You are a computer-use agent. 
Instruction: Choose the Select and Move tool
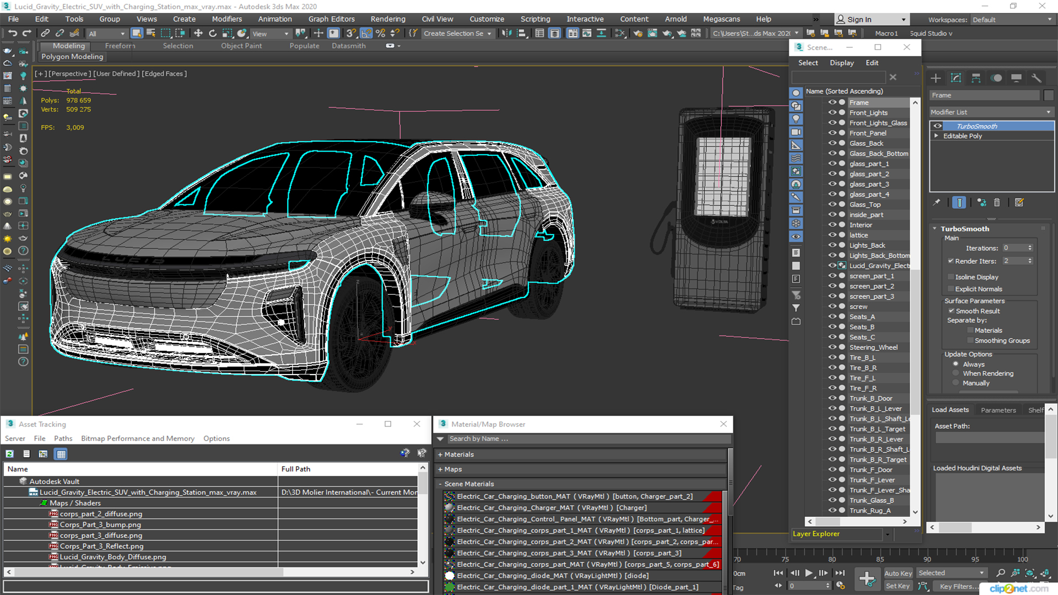[198, 33]
